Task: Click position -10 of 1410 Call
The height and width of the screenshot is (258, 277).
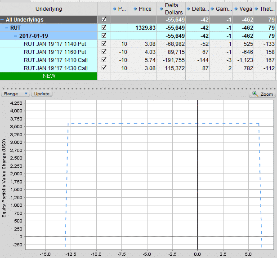Action: [123, 60]
